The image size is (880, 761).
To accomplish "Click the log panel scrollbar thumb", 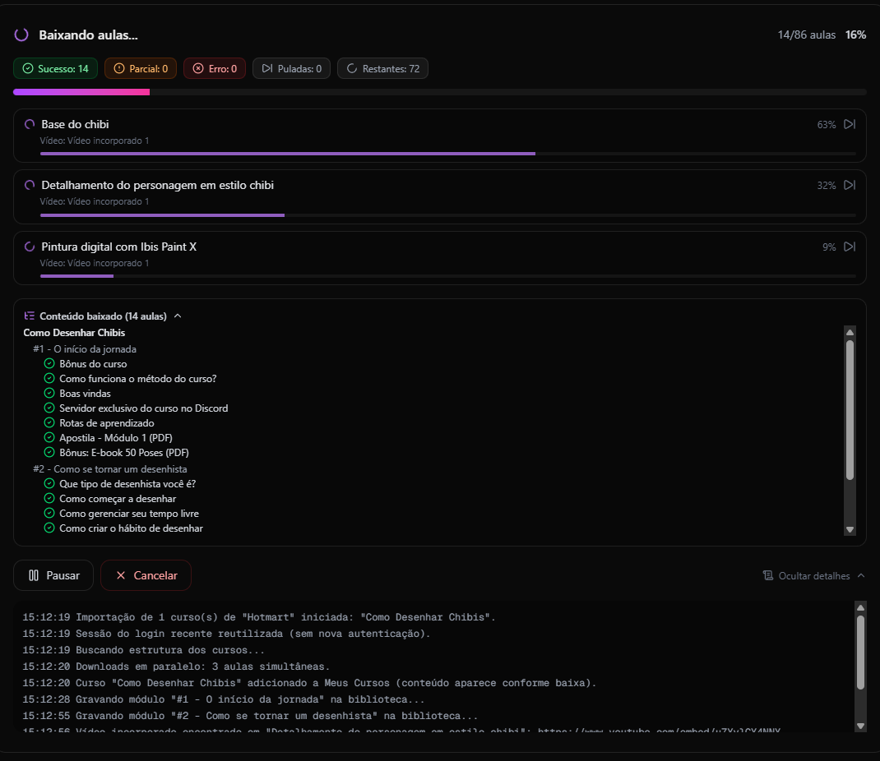I will 860,653.
